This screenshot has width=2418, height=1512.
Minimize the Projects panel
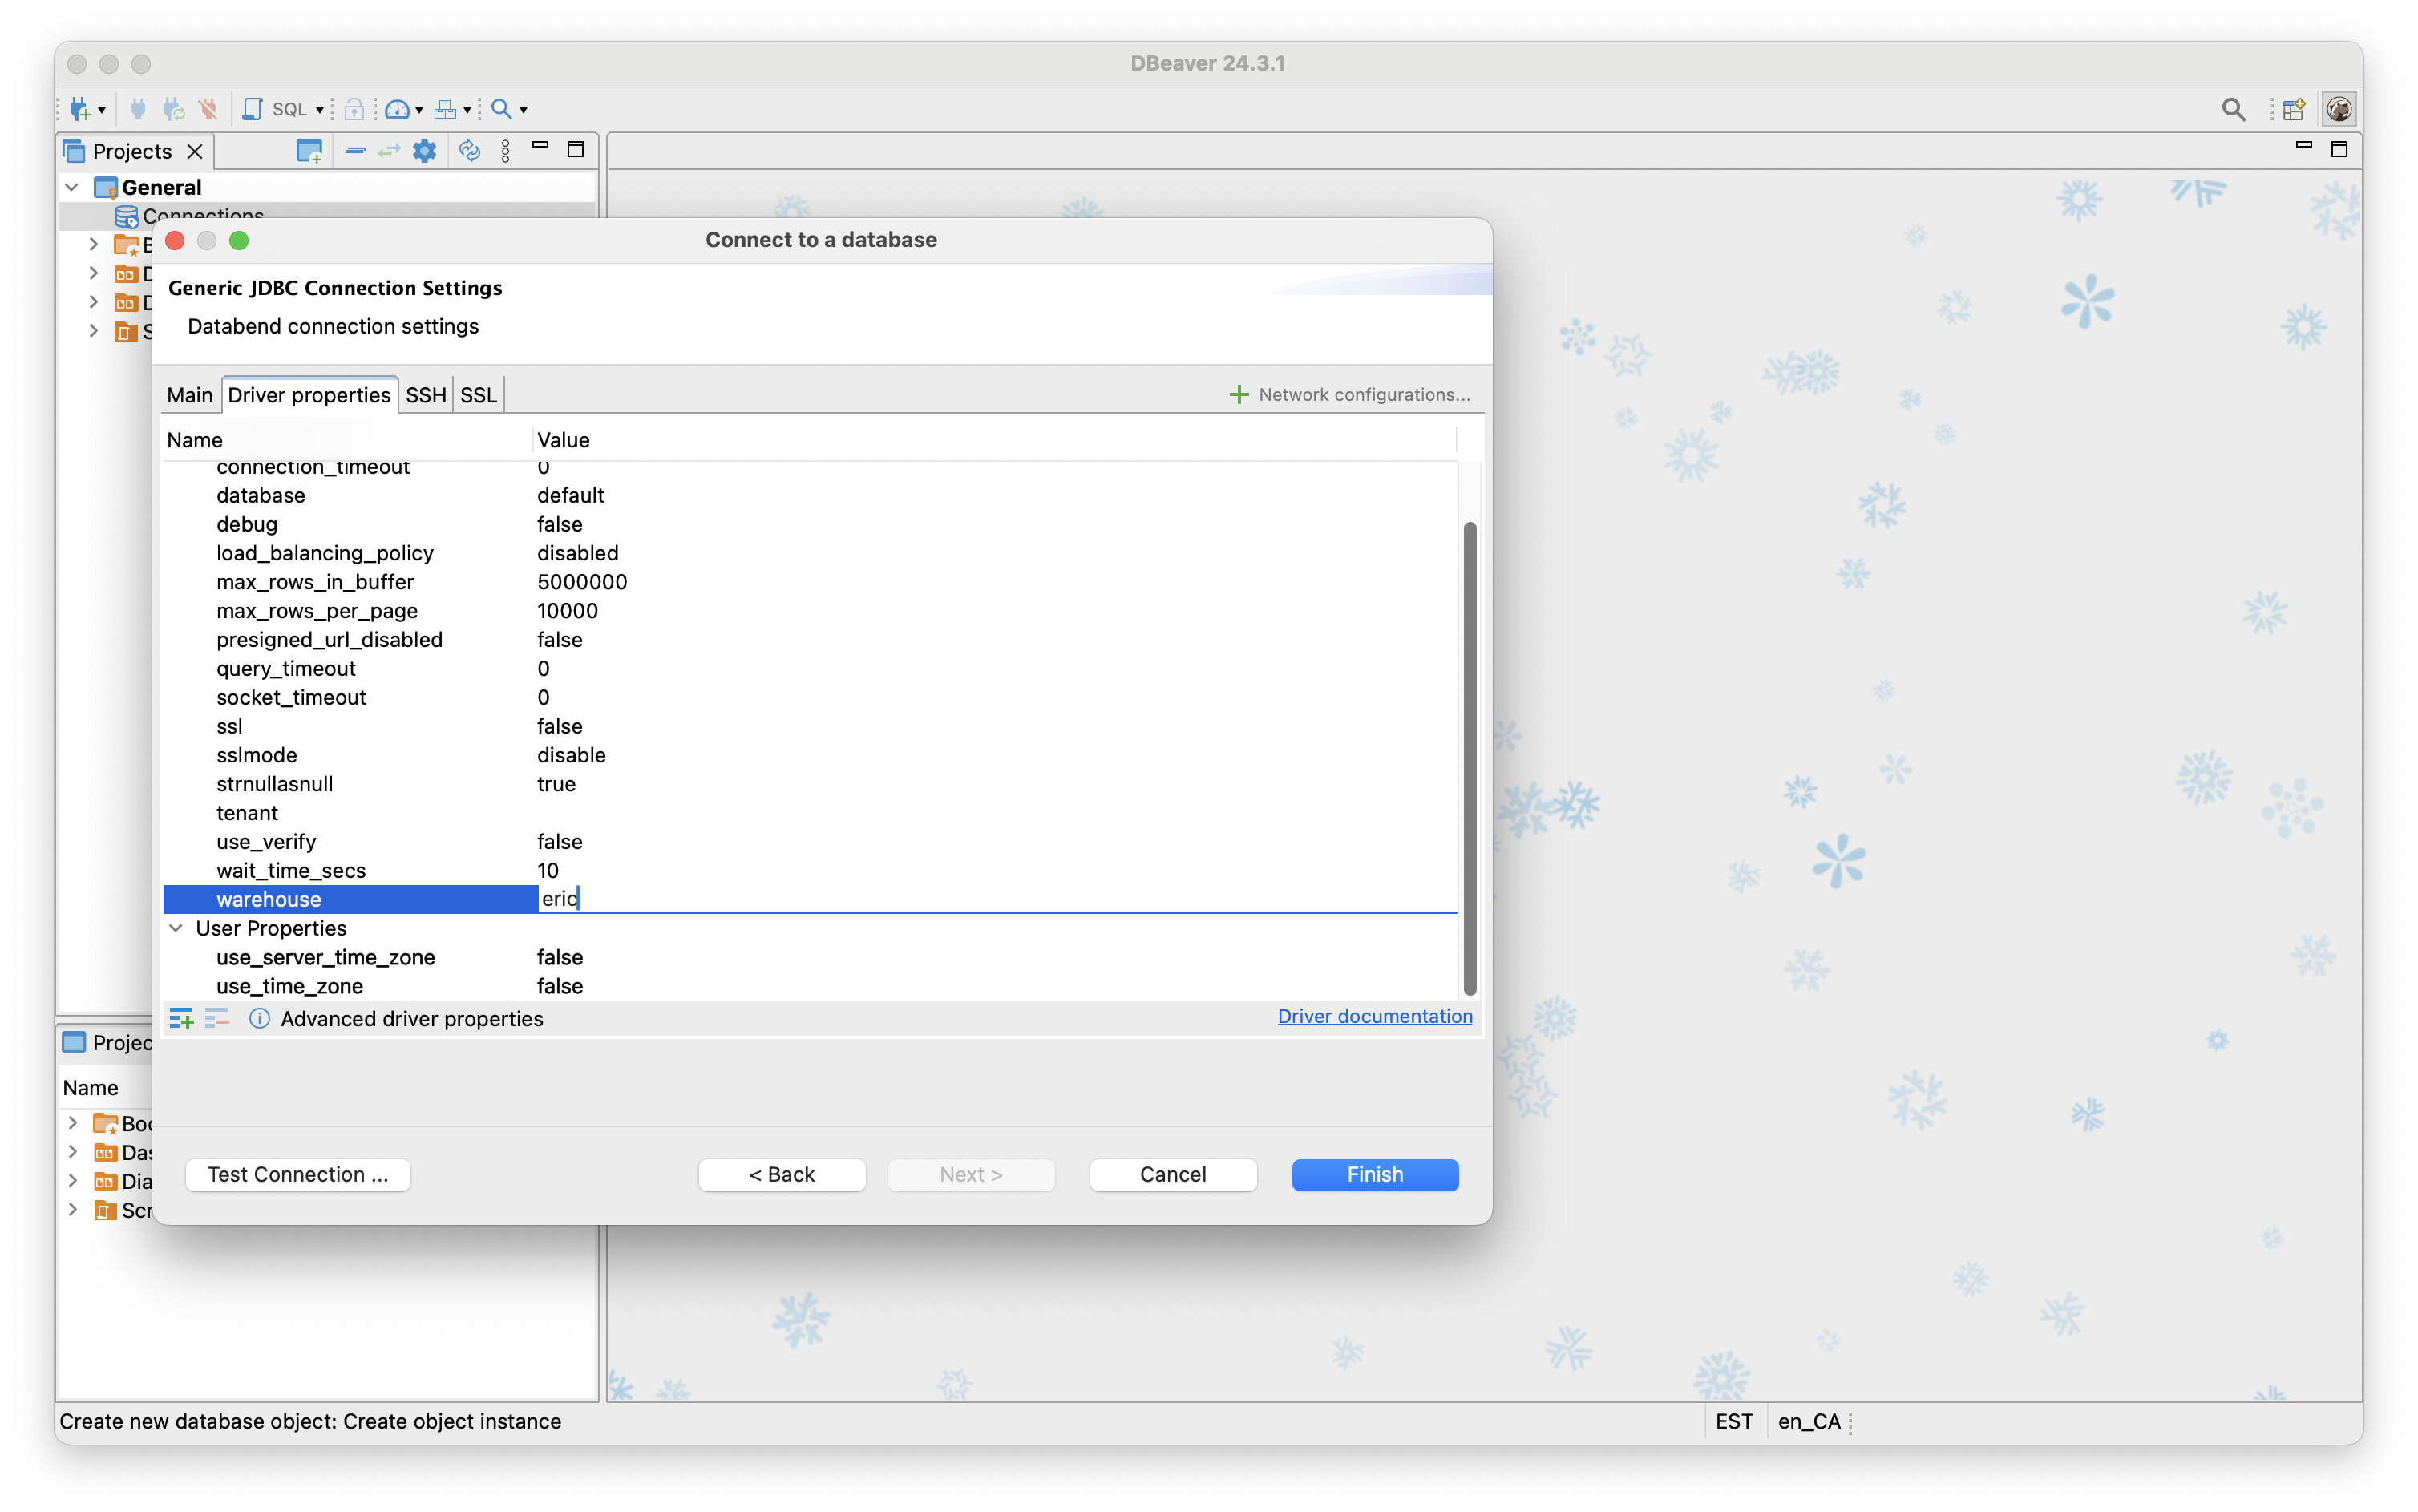540,146
